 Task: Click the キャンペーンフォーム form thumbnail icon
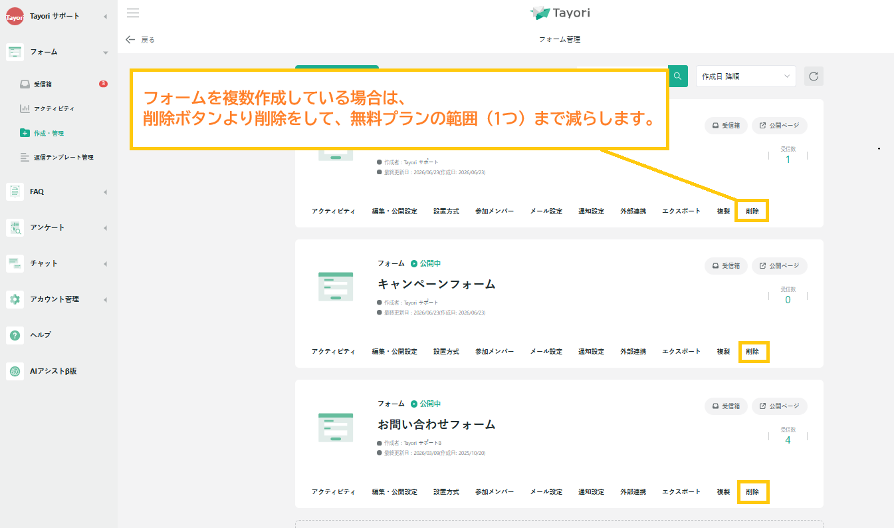pos(336,287)
